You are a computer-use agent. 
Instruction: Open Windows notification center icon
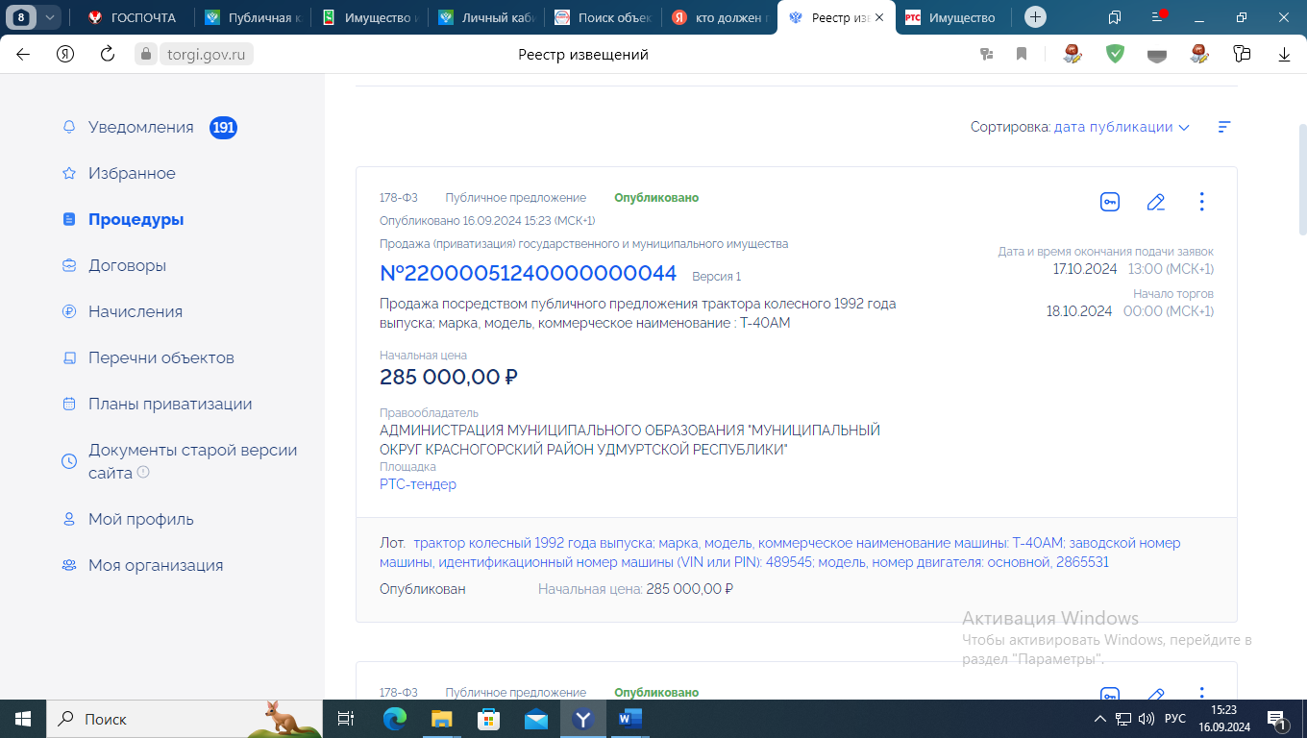coord(1278,719)
